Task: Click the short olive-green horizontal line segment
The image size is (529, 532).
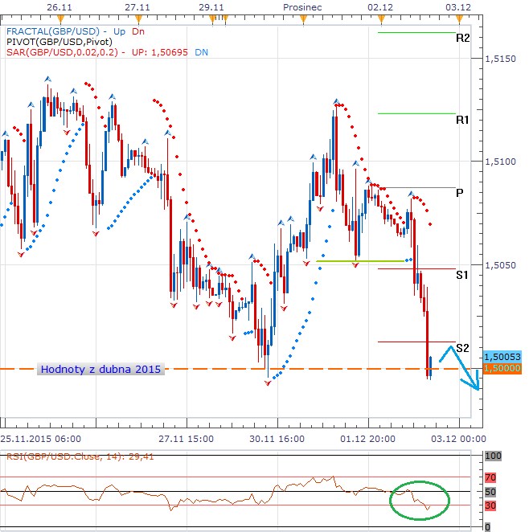Action: pyautogui.click(x=360, y=261)
